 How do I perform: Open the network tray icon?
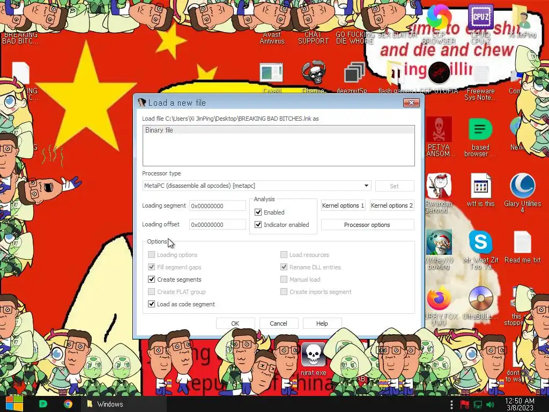[478, 404]
